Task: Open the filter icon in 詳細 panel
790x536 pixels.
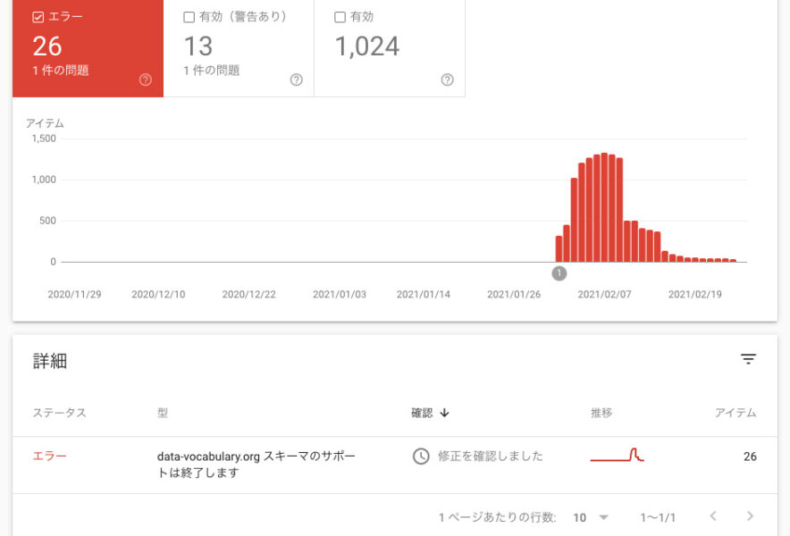Action: click(x=748, y=359)
